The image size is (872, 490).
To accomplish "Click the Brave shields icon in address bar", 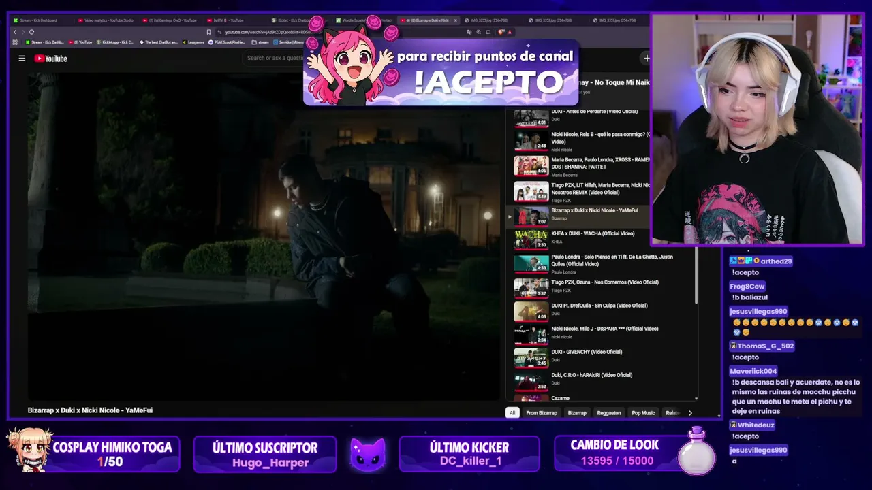I will (501, 32).
